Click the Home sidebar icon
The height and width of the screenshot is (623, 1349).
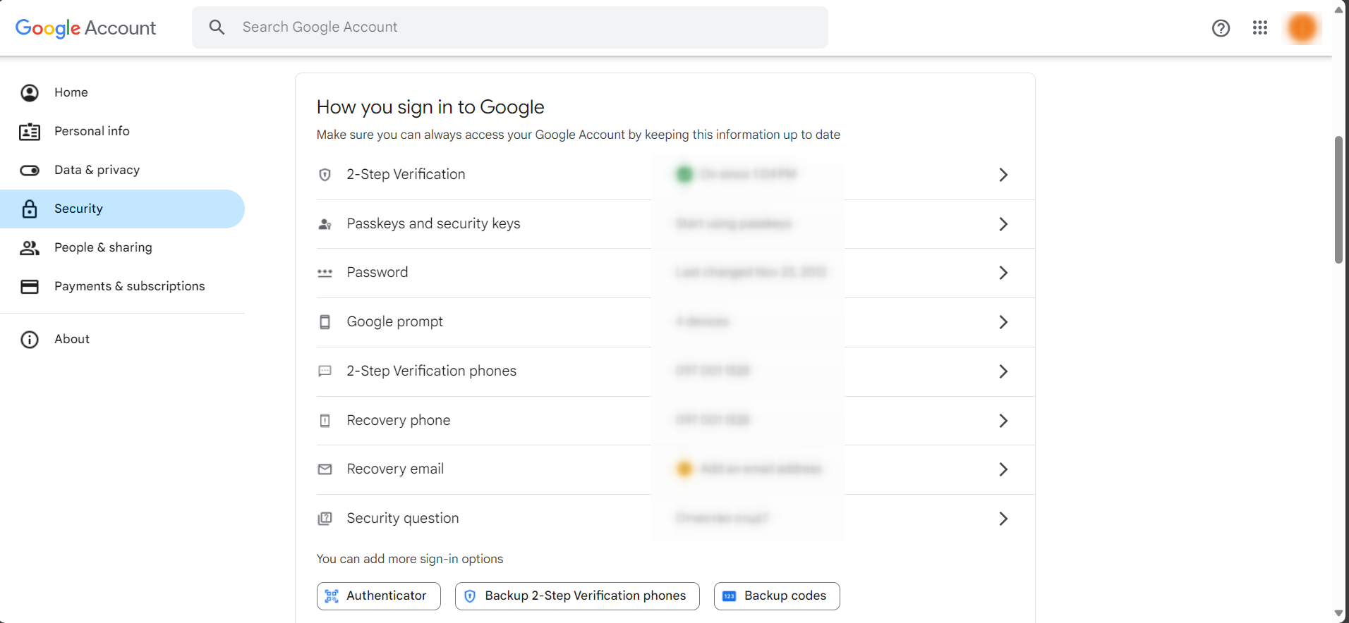pos(30,92)
